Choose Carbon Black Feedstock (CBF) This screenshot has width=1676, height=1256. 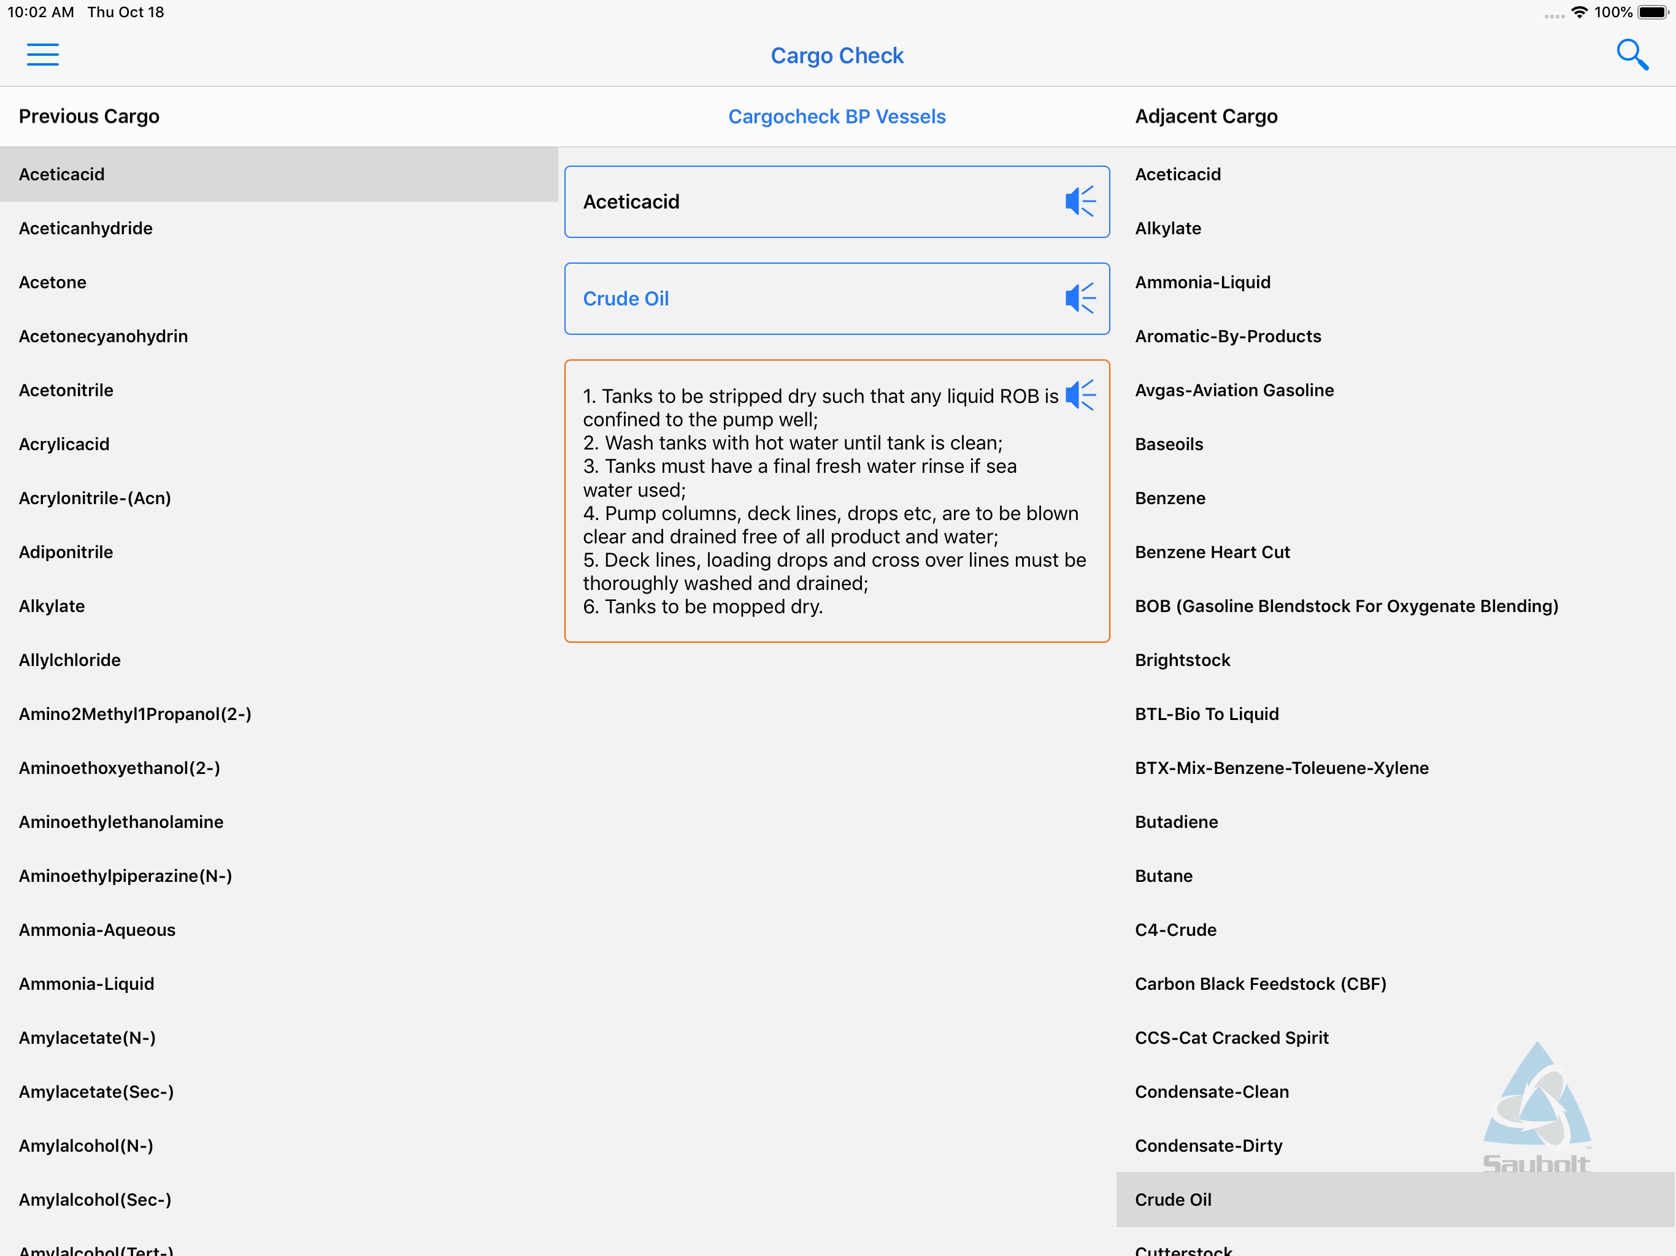coord(1396,983)
